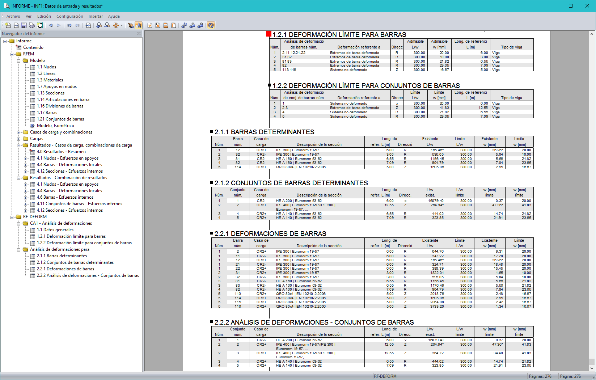Open the fit zoom dropdown arrow
Image resolution: width=596 pixels, height=380 pixels.
[x=122, y=25]
